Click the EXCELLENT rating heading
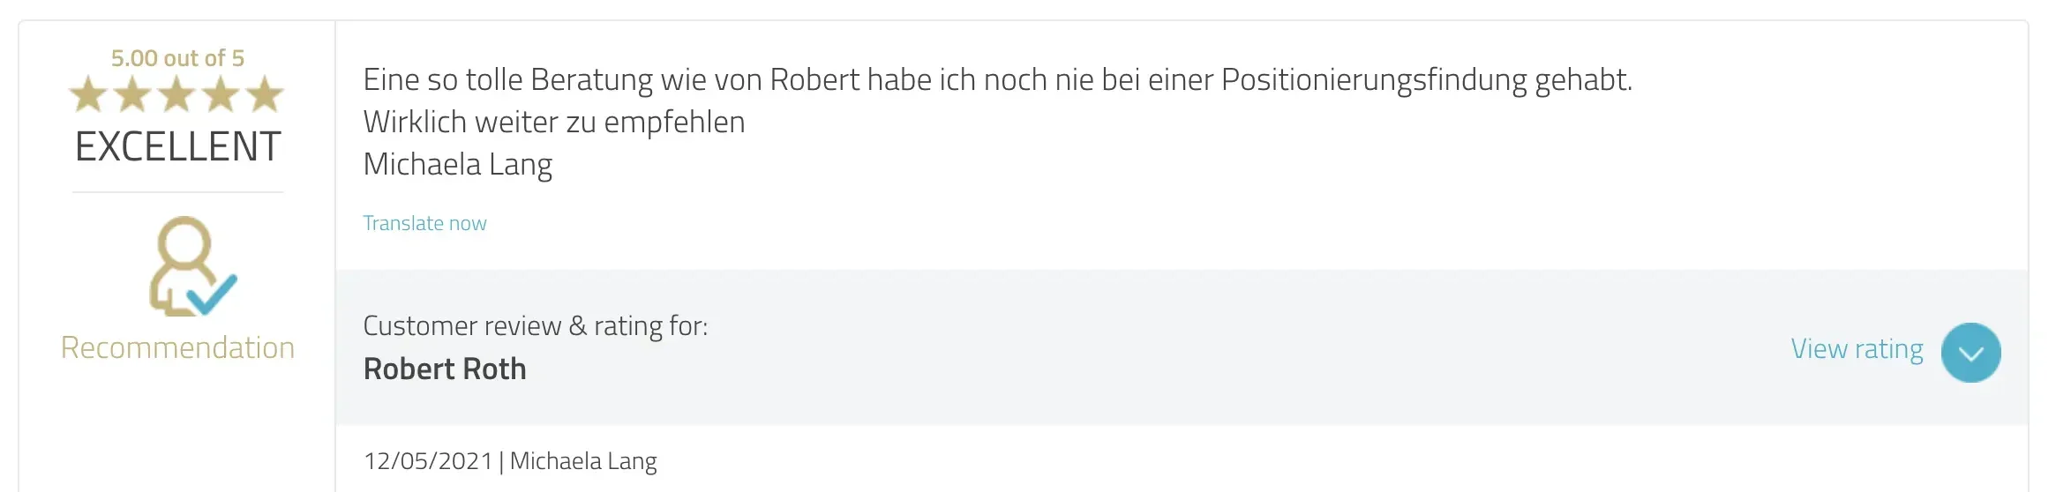Image resolution: width=2056 pixels, height=492 pixels. tap(177, 146)
